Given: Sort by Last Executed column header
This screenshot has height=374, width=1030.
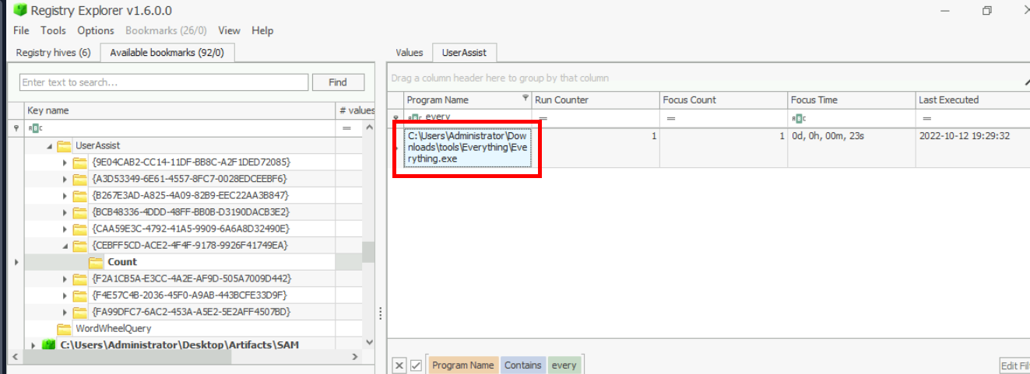Looking at the screenshot, I should 972,100.
